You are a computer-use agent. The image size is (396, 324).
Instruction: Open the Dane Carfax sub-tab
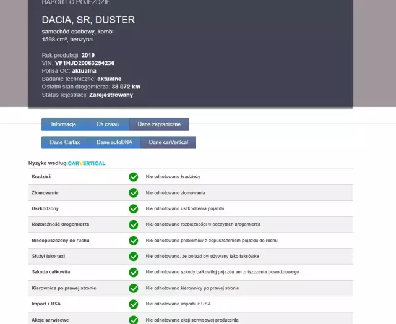[x=65, y=142]
